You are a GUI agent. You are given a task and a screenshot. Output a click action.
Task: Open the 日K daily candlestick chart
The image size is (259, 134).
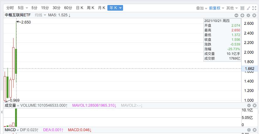[80, 8]
